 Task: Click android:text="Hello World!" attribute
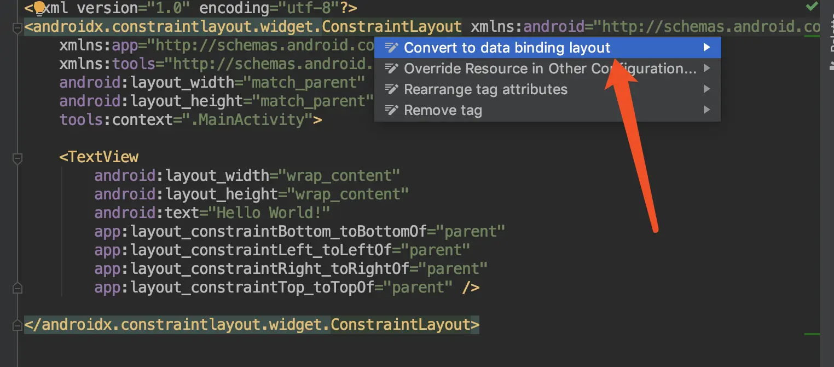coord(212,213)
